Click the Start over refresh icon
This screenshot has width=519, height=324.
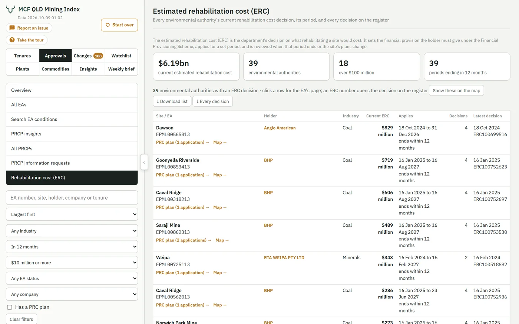[108, 25]
